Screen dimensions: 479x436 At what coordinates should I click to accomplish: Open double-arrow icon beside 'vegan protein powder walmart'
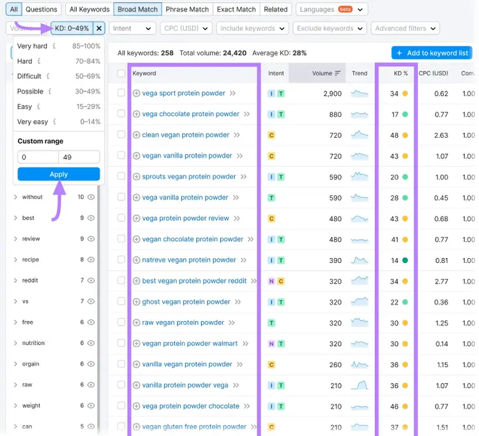[x=246, y=343]
